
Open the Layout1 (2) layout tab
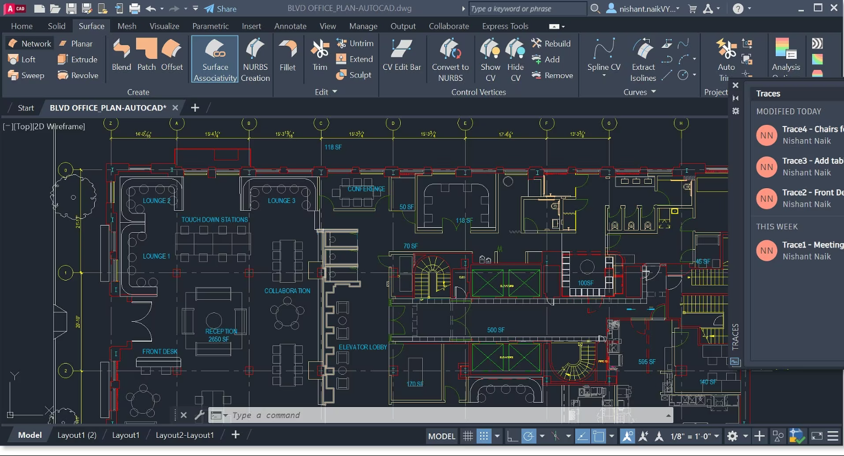(77, 435)
